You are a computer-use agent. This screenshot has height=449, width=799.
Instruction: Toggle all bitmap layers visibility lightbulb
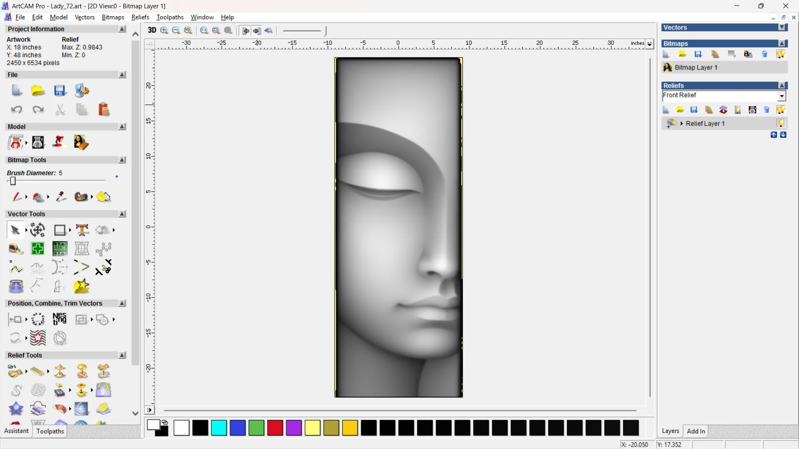click(781, 54)
